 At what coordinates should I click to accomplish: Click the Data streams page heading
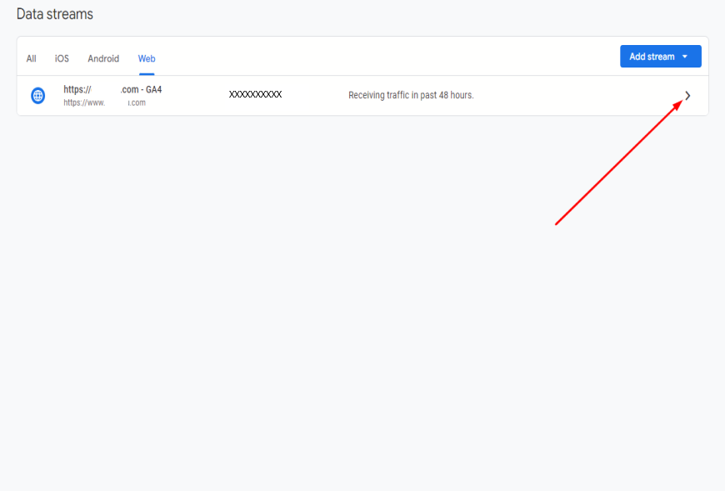[x=54, y=14]
